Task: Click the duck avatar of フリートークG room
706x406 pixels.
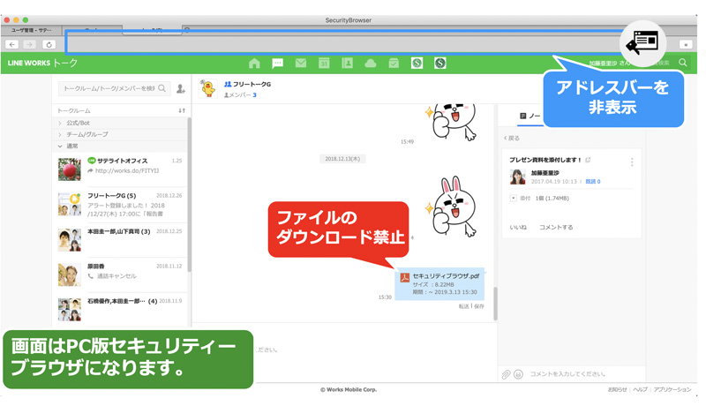Action: (x=208, y=88)
